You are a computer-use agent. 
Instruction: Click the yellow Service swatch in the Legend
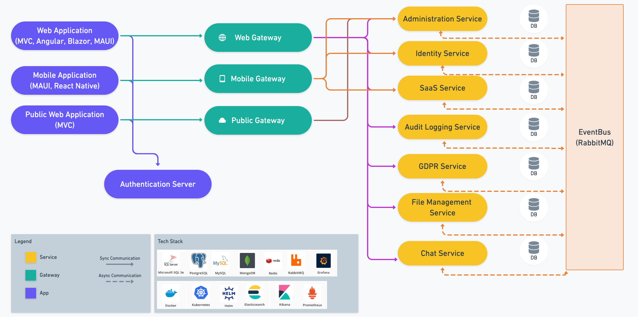pos(30,257)
